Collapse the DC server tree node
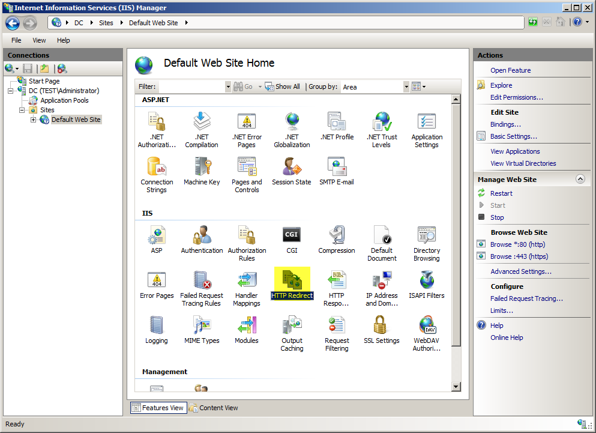Screen dimensions: 596x433 pos(11,91)
